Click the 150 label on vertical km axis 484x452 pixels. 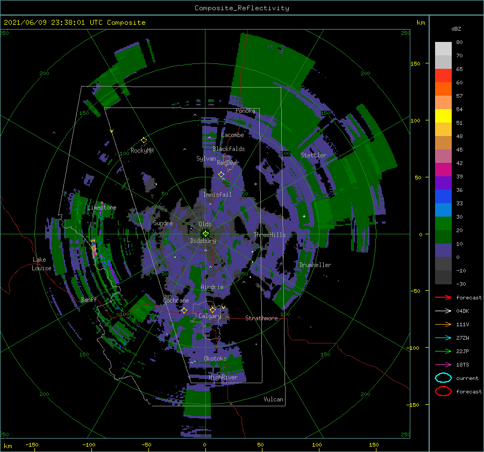point(416,63)
